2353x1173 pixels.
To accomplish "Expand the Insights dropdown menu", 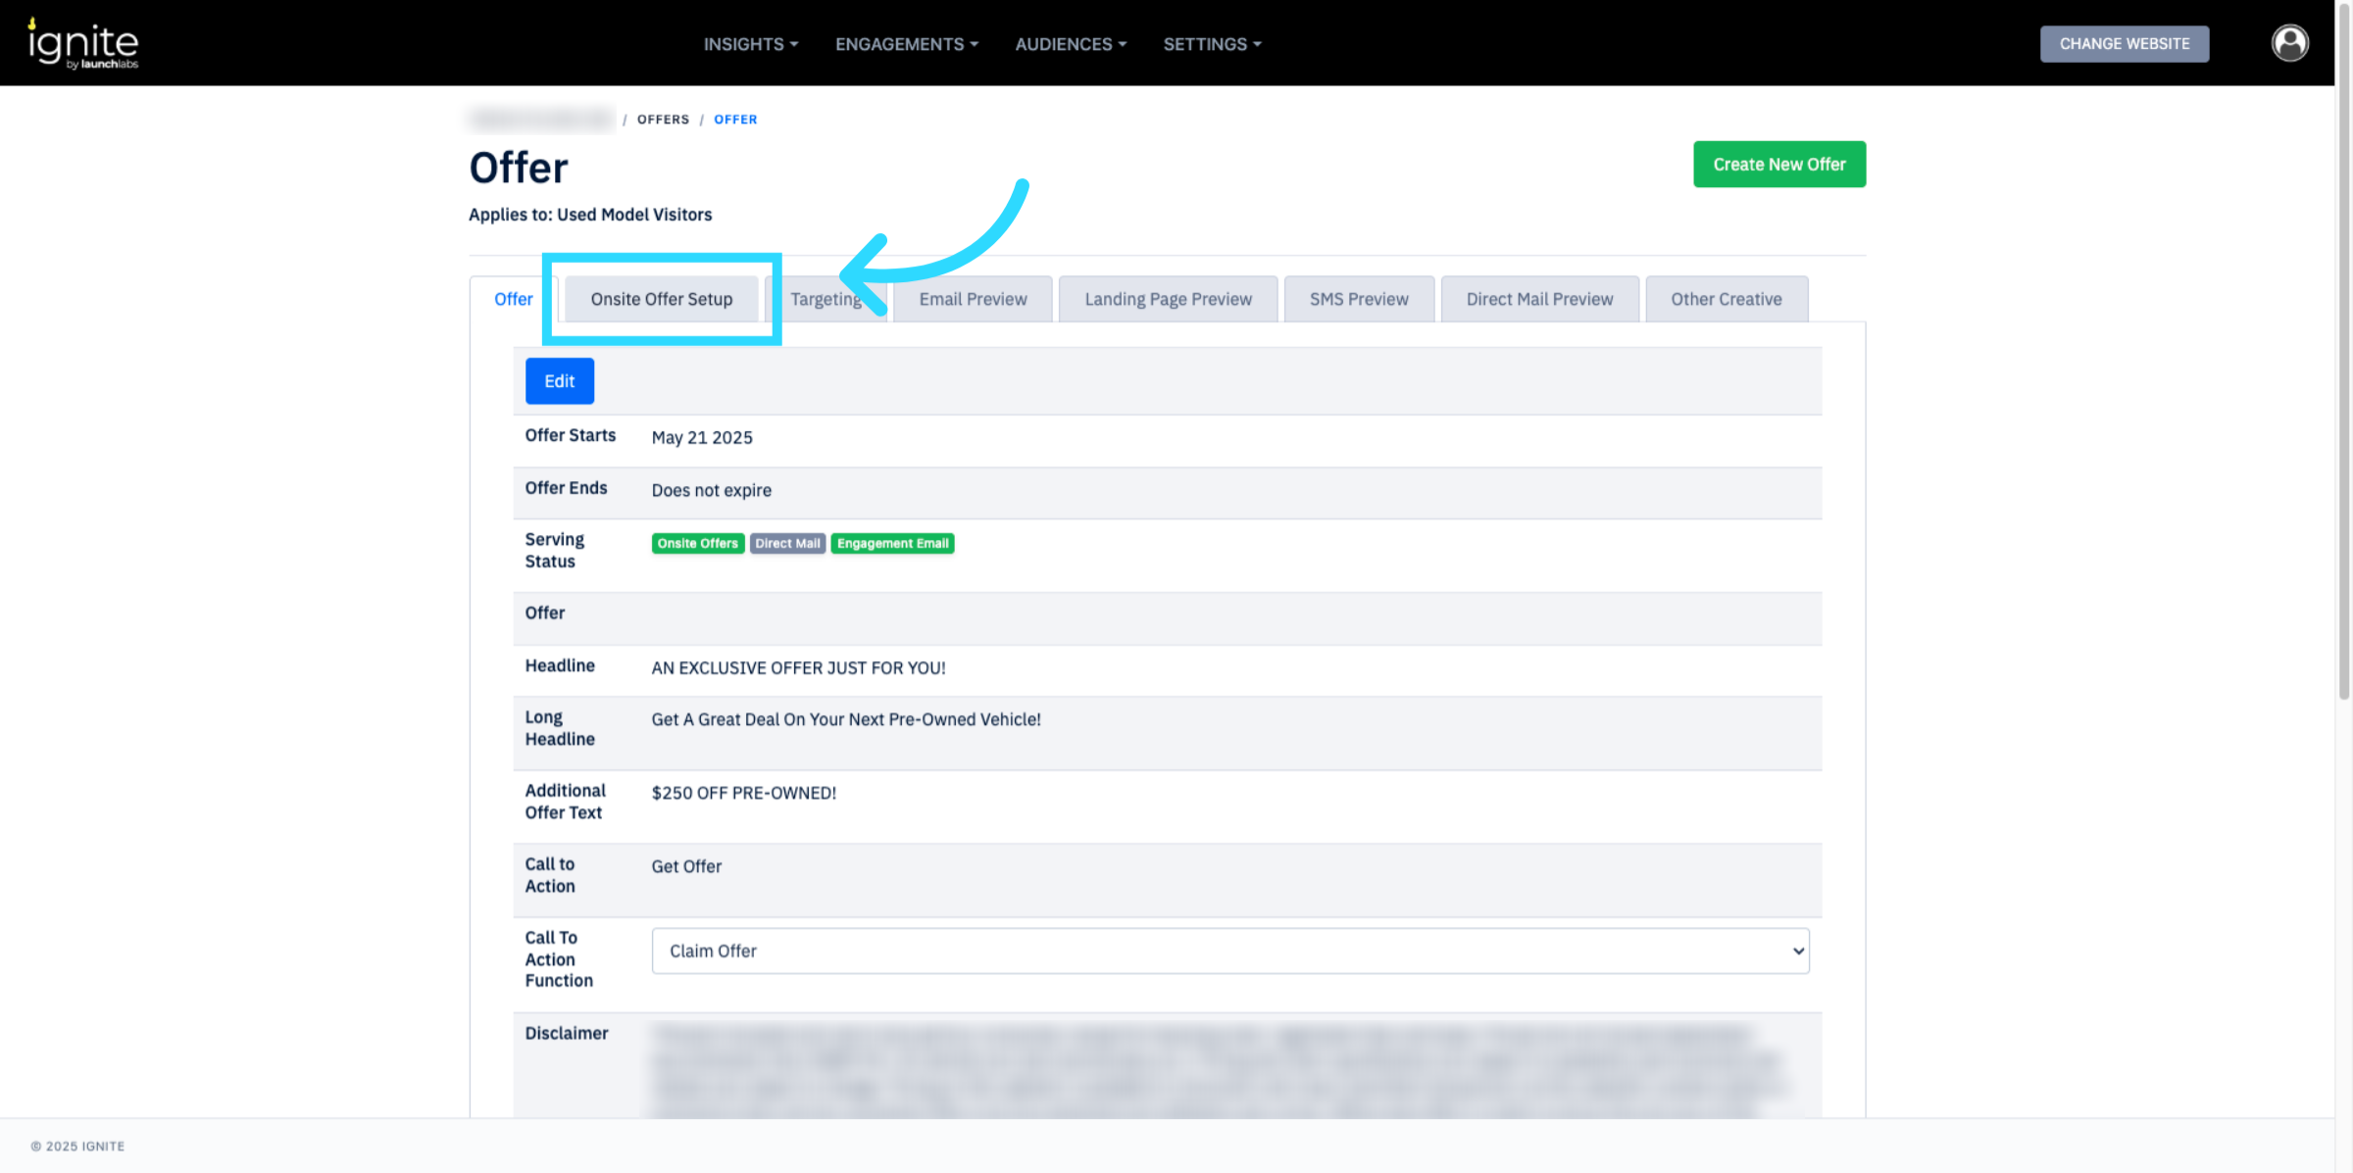I will coord(750,44).
